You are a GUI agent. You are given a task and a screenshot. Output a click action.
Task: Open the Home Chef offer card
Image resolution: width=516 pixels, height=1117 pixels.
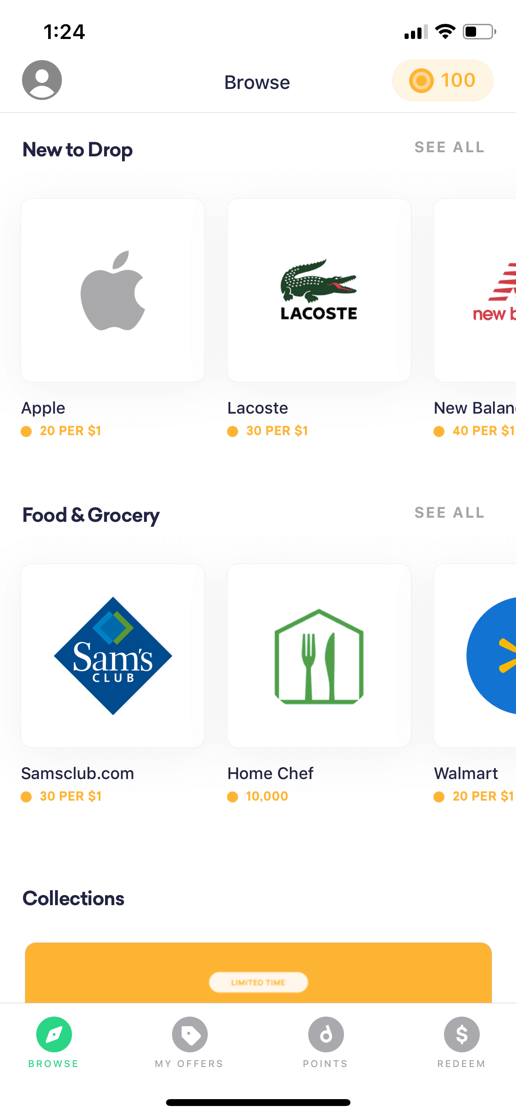click(x=319, y=656)
